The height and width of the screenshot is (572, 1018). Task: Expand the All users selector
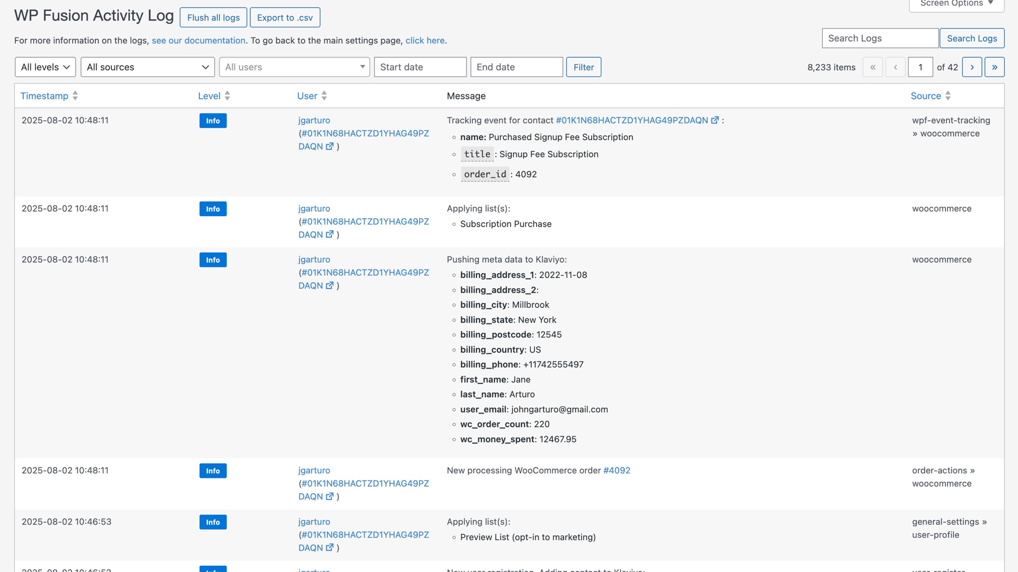pos(294,67)
